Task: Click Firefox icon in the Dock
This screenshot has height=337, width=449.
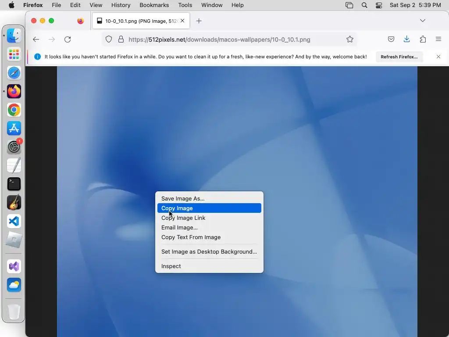Action: [14, 91]
